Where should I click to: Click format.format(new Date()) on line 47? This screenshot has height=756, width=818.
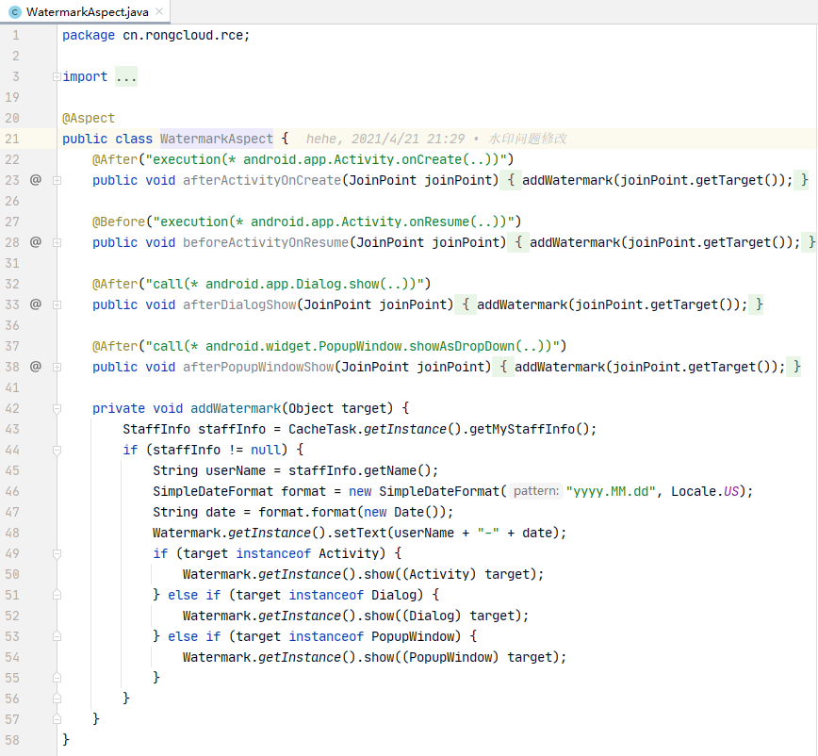pyautogui.click(x=352, y=512)
